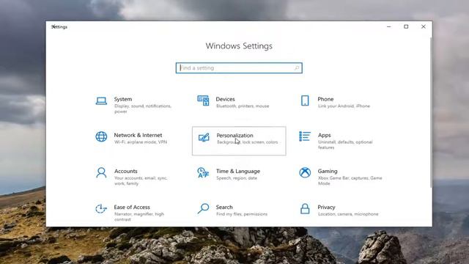Click 'Speech, region, date' description
Screen dimensions: 469x264
(237, 178)
